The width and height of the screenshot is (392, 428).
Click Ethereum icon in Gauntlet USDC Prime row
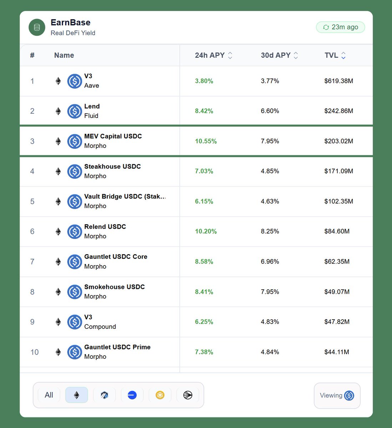pyautogui.click(x=58, y=352)
